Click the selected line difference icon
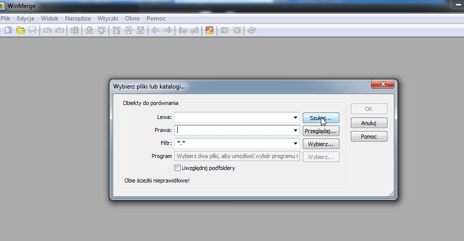The height and width of the screenshot is (241, 464). click(x=75, y=30)
